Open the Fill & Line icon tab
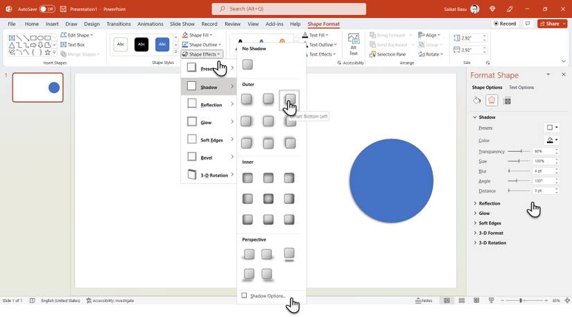Screen dimensions: 572x317 477,101
